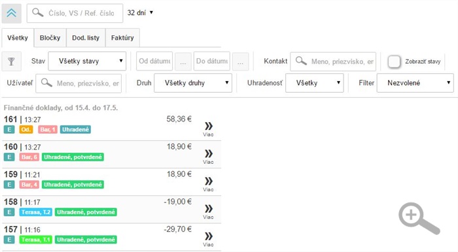This screenshot has width=458, height=252.
Task: Open the date picker next to Do dátumu
Action: pos(240,61)
